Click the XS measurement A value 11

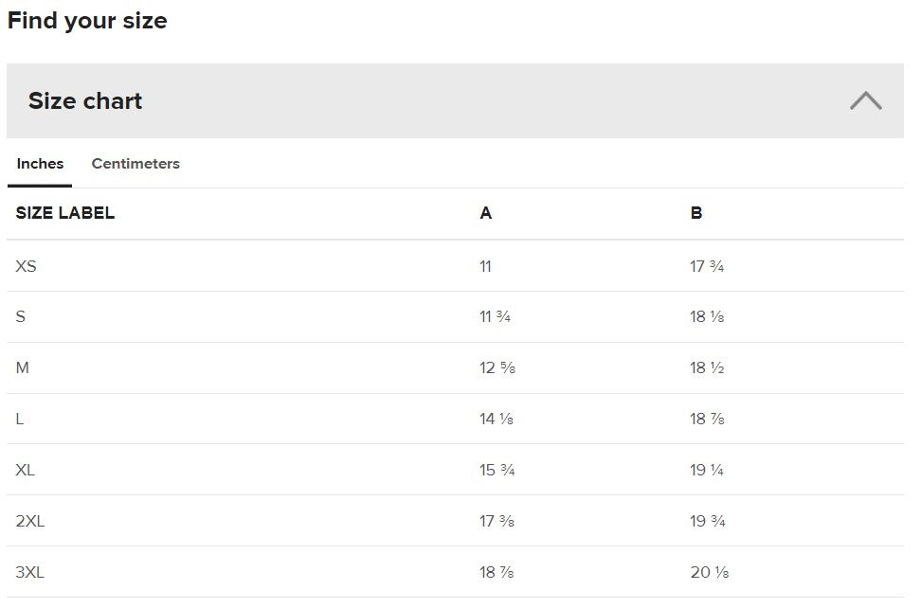(x=486, y=266)
